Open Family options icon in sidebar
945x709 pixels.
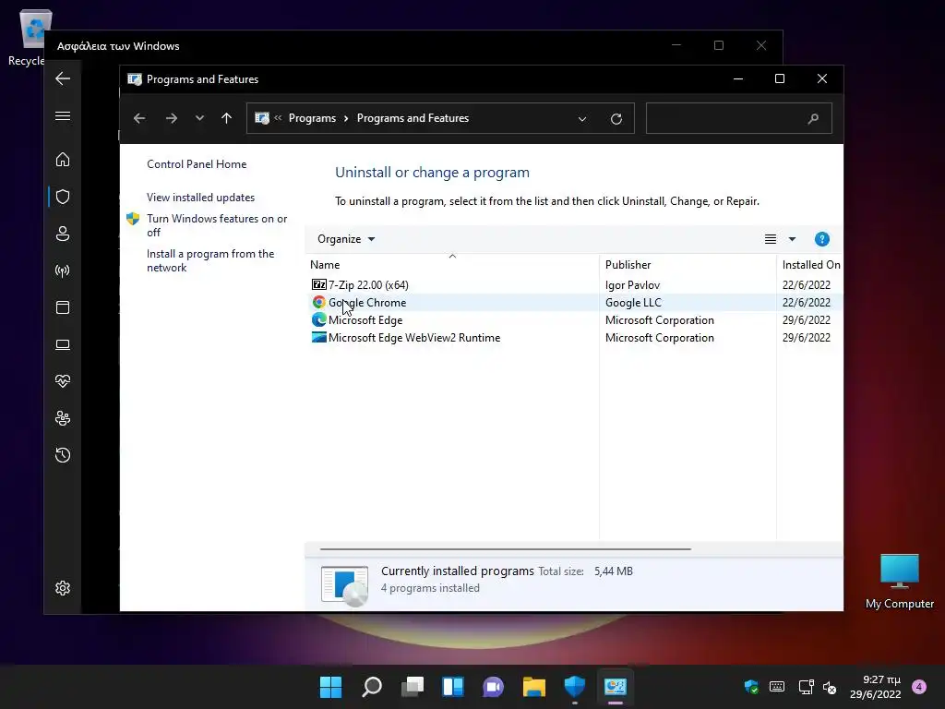pos(63,418)
